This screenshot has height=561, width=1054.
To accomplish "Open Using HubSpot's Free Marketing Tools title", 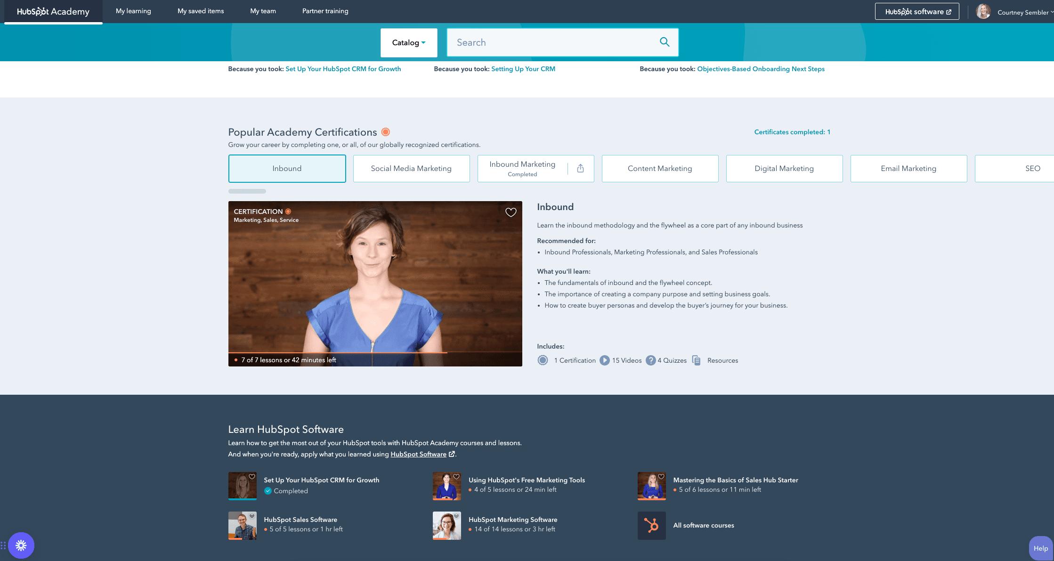I will (527, 480).
